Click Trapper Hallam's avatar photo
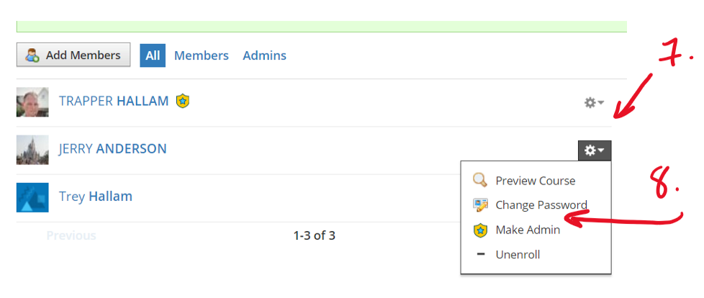Image resolution: width=704 pixels, height=298 pixels. [x=32, y=102]
